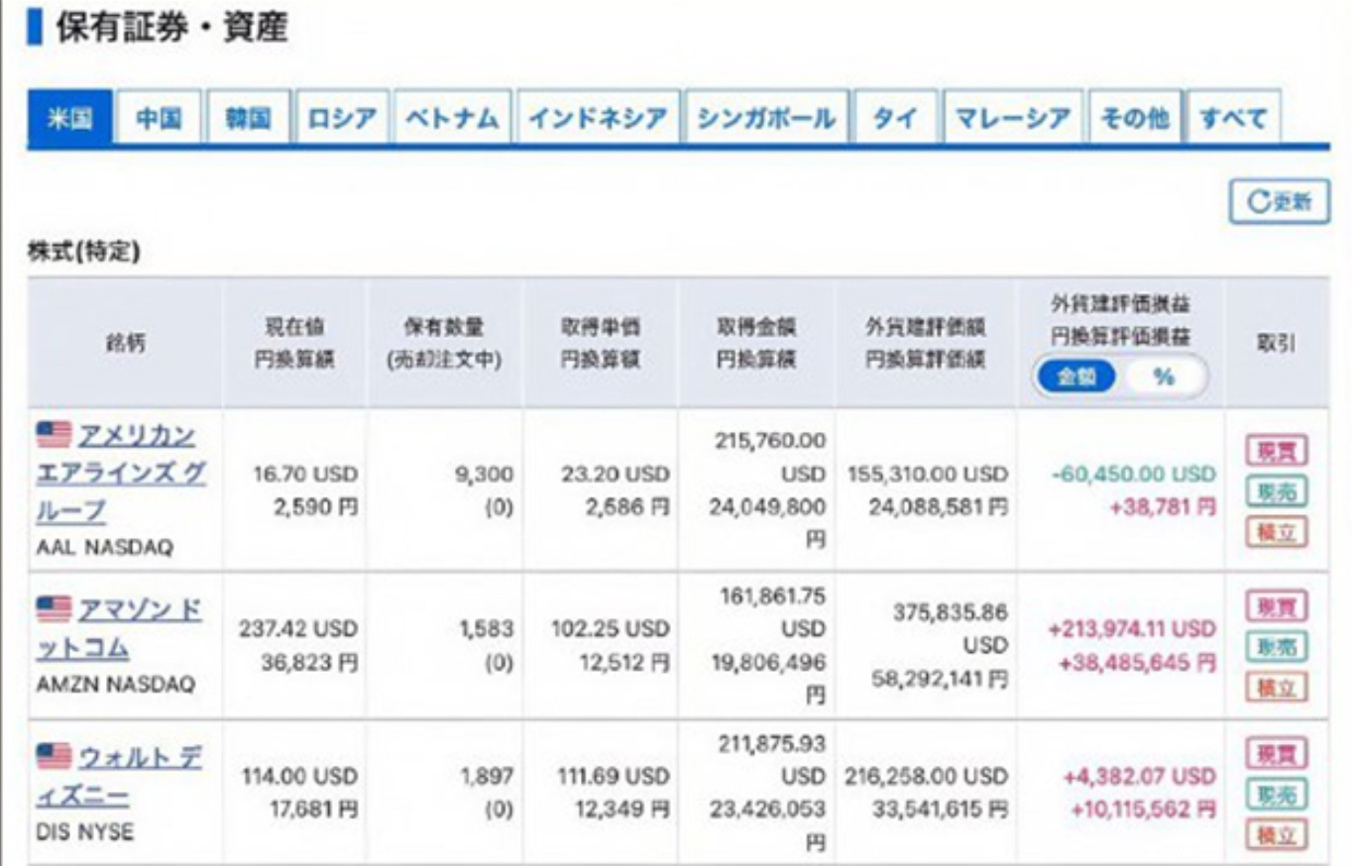1352x866 pixels.
Task: Click the 取得金額 column header
Action: pos(756,343)
